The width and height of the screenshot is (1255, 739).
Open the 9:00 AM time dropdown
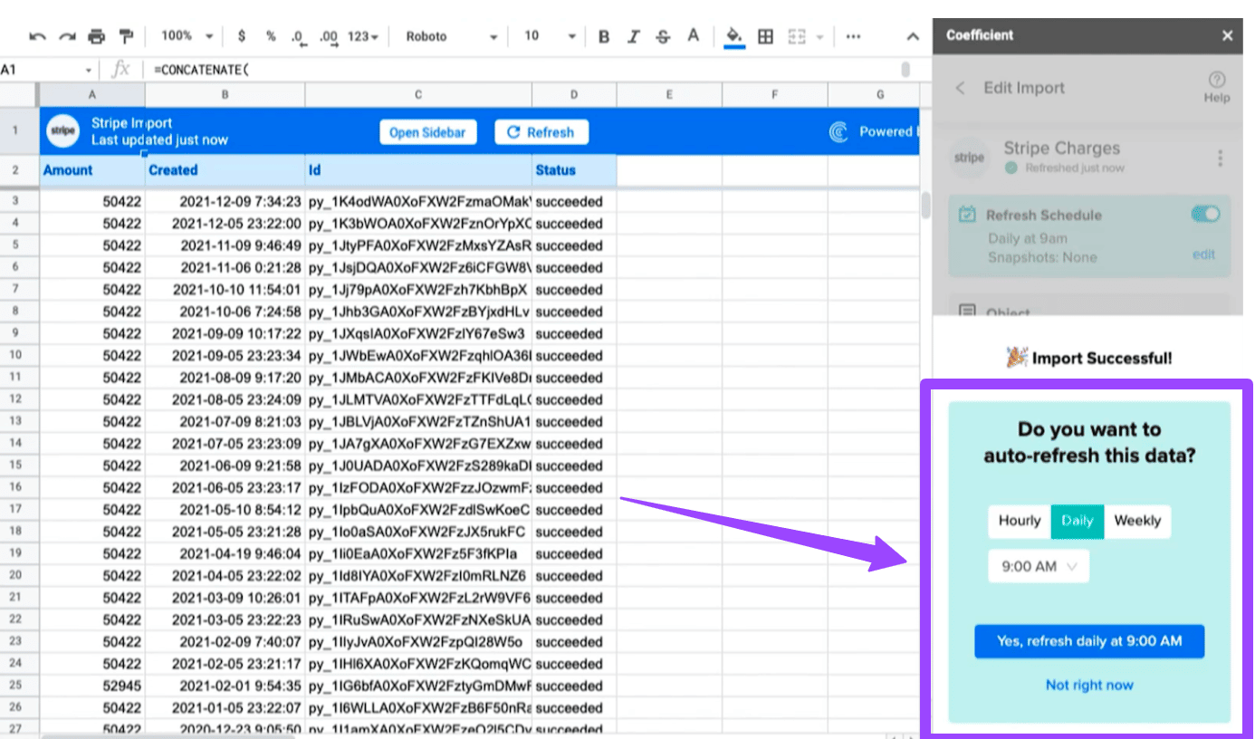click(x=1039, y=567)
